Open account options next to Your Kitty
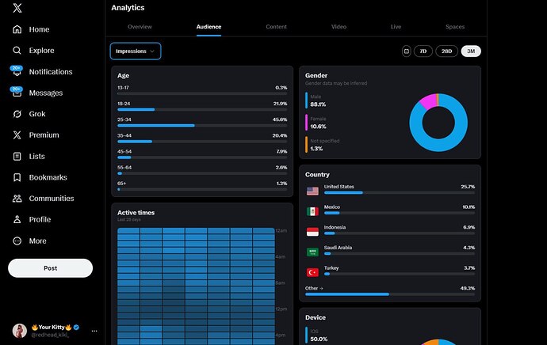This screenshot has height=345, width=547. (x=94, y=331)
